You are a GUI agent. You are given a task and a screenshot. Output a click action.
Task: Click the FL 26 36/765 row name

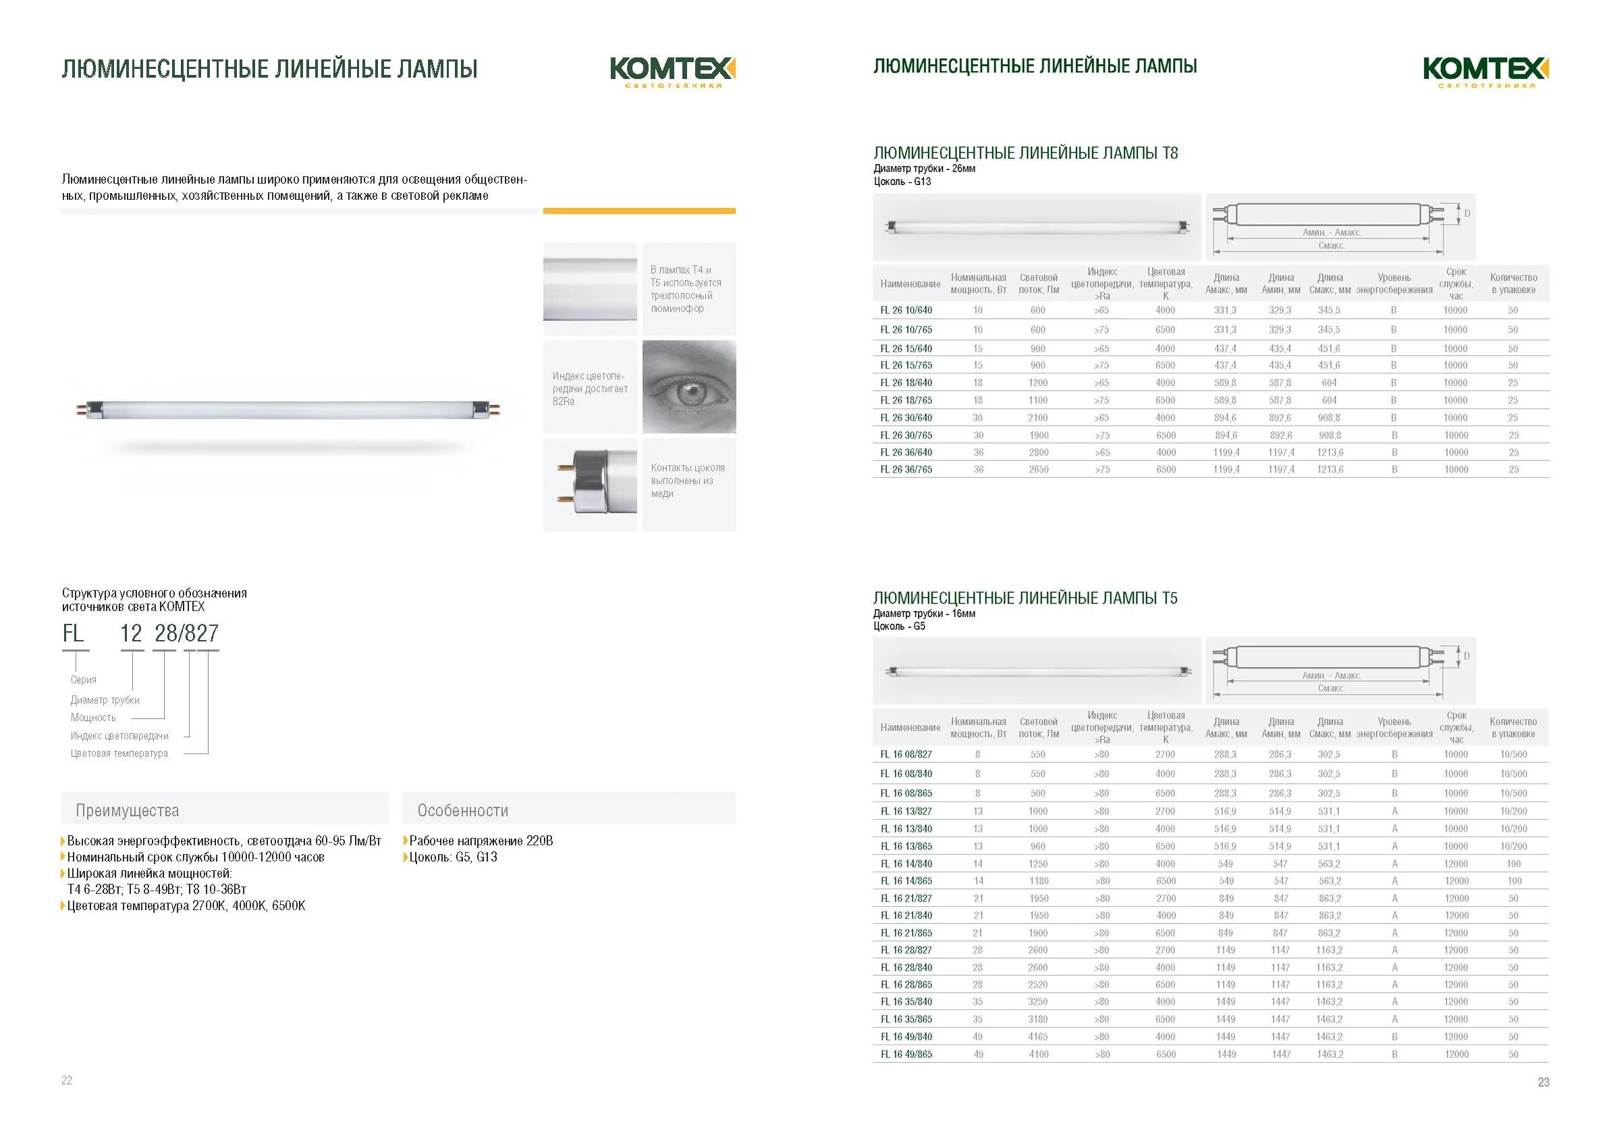point(906,469)
